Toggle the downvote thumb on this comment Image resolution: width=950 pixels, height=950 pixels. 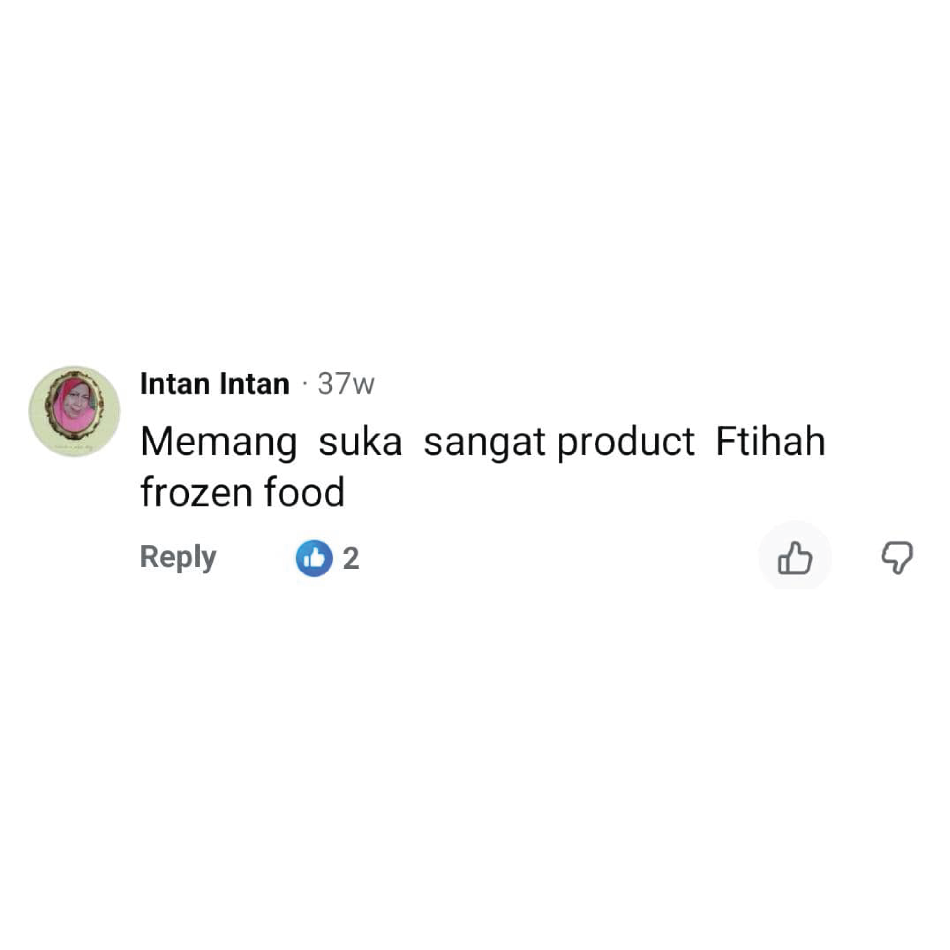(897, 558)
